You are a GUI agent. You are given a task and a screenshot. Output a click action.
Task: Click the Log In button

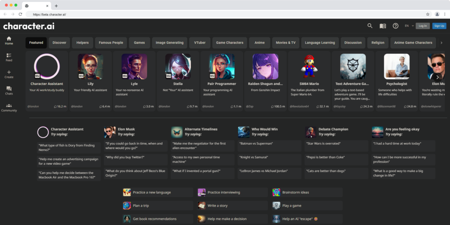pos(423,26)
